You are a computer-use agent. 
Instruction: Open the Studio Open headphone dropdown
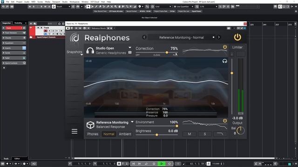click(130, 47)
